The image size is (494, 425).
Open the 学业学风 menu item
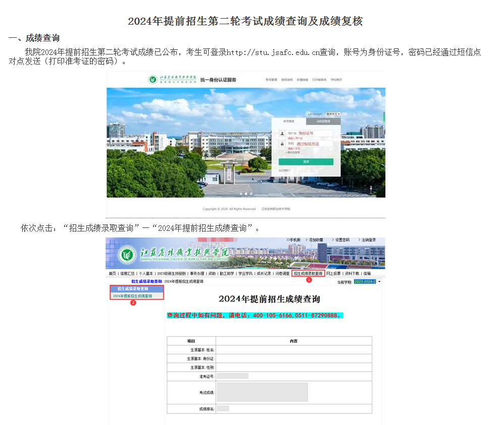pos(245,273)
